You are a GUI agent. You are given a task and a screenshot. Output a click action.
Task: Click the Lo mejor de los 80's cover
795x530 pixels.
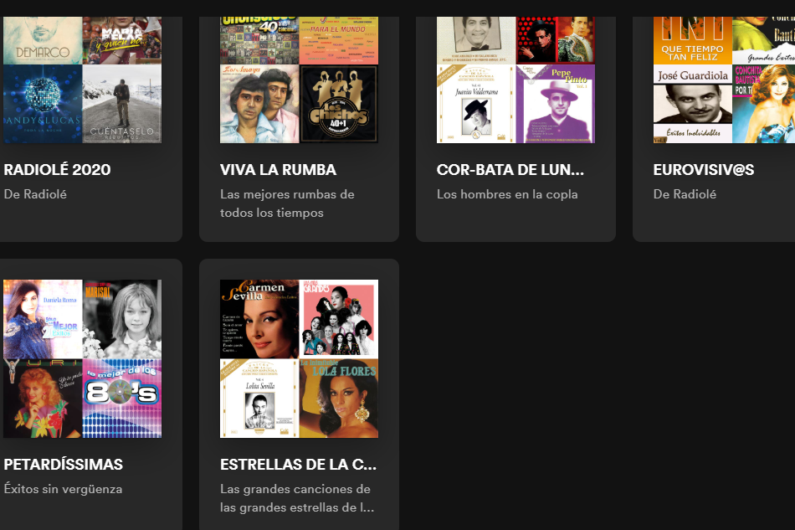click(x=122, y=399)
